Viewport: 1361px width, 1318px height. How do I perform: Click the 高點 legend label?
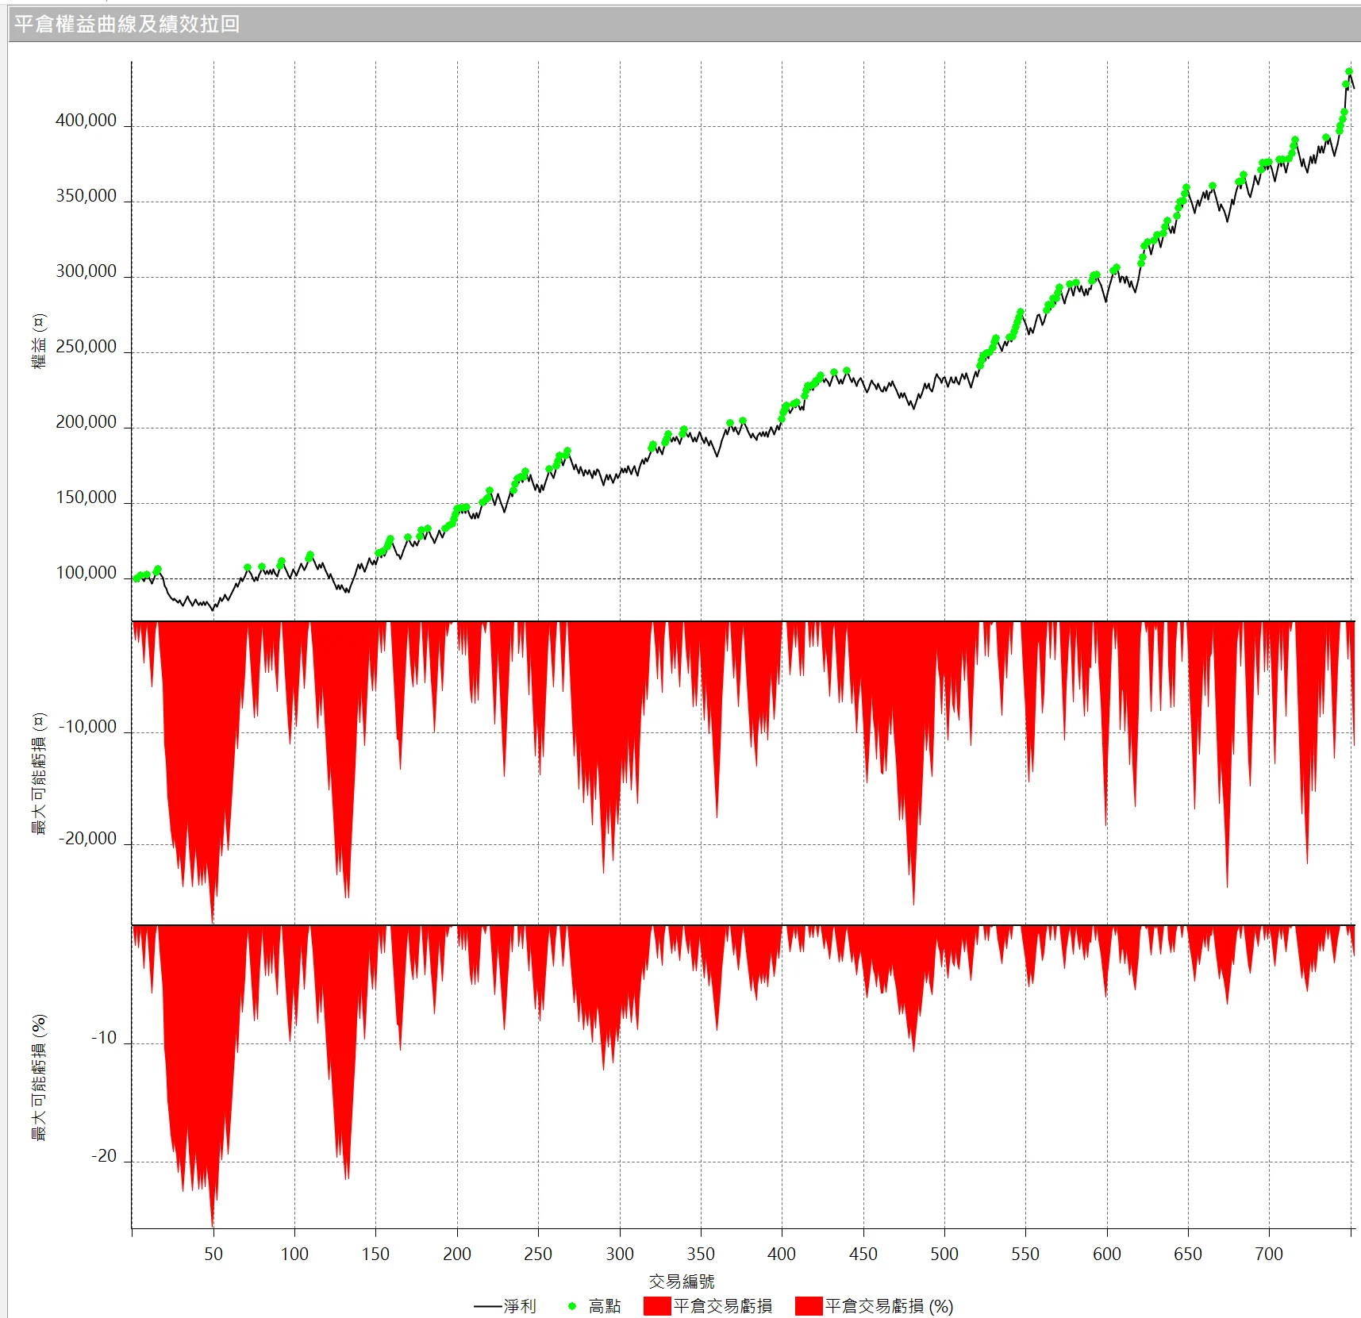click(x=605, y=1306)
